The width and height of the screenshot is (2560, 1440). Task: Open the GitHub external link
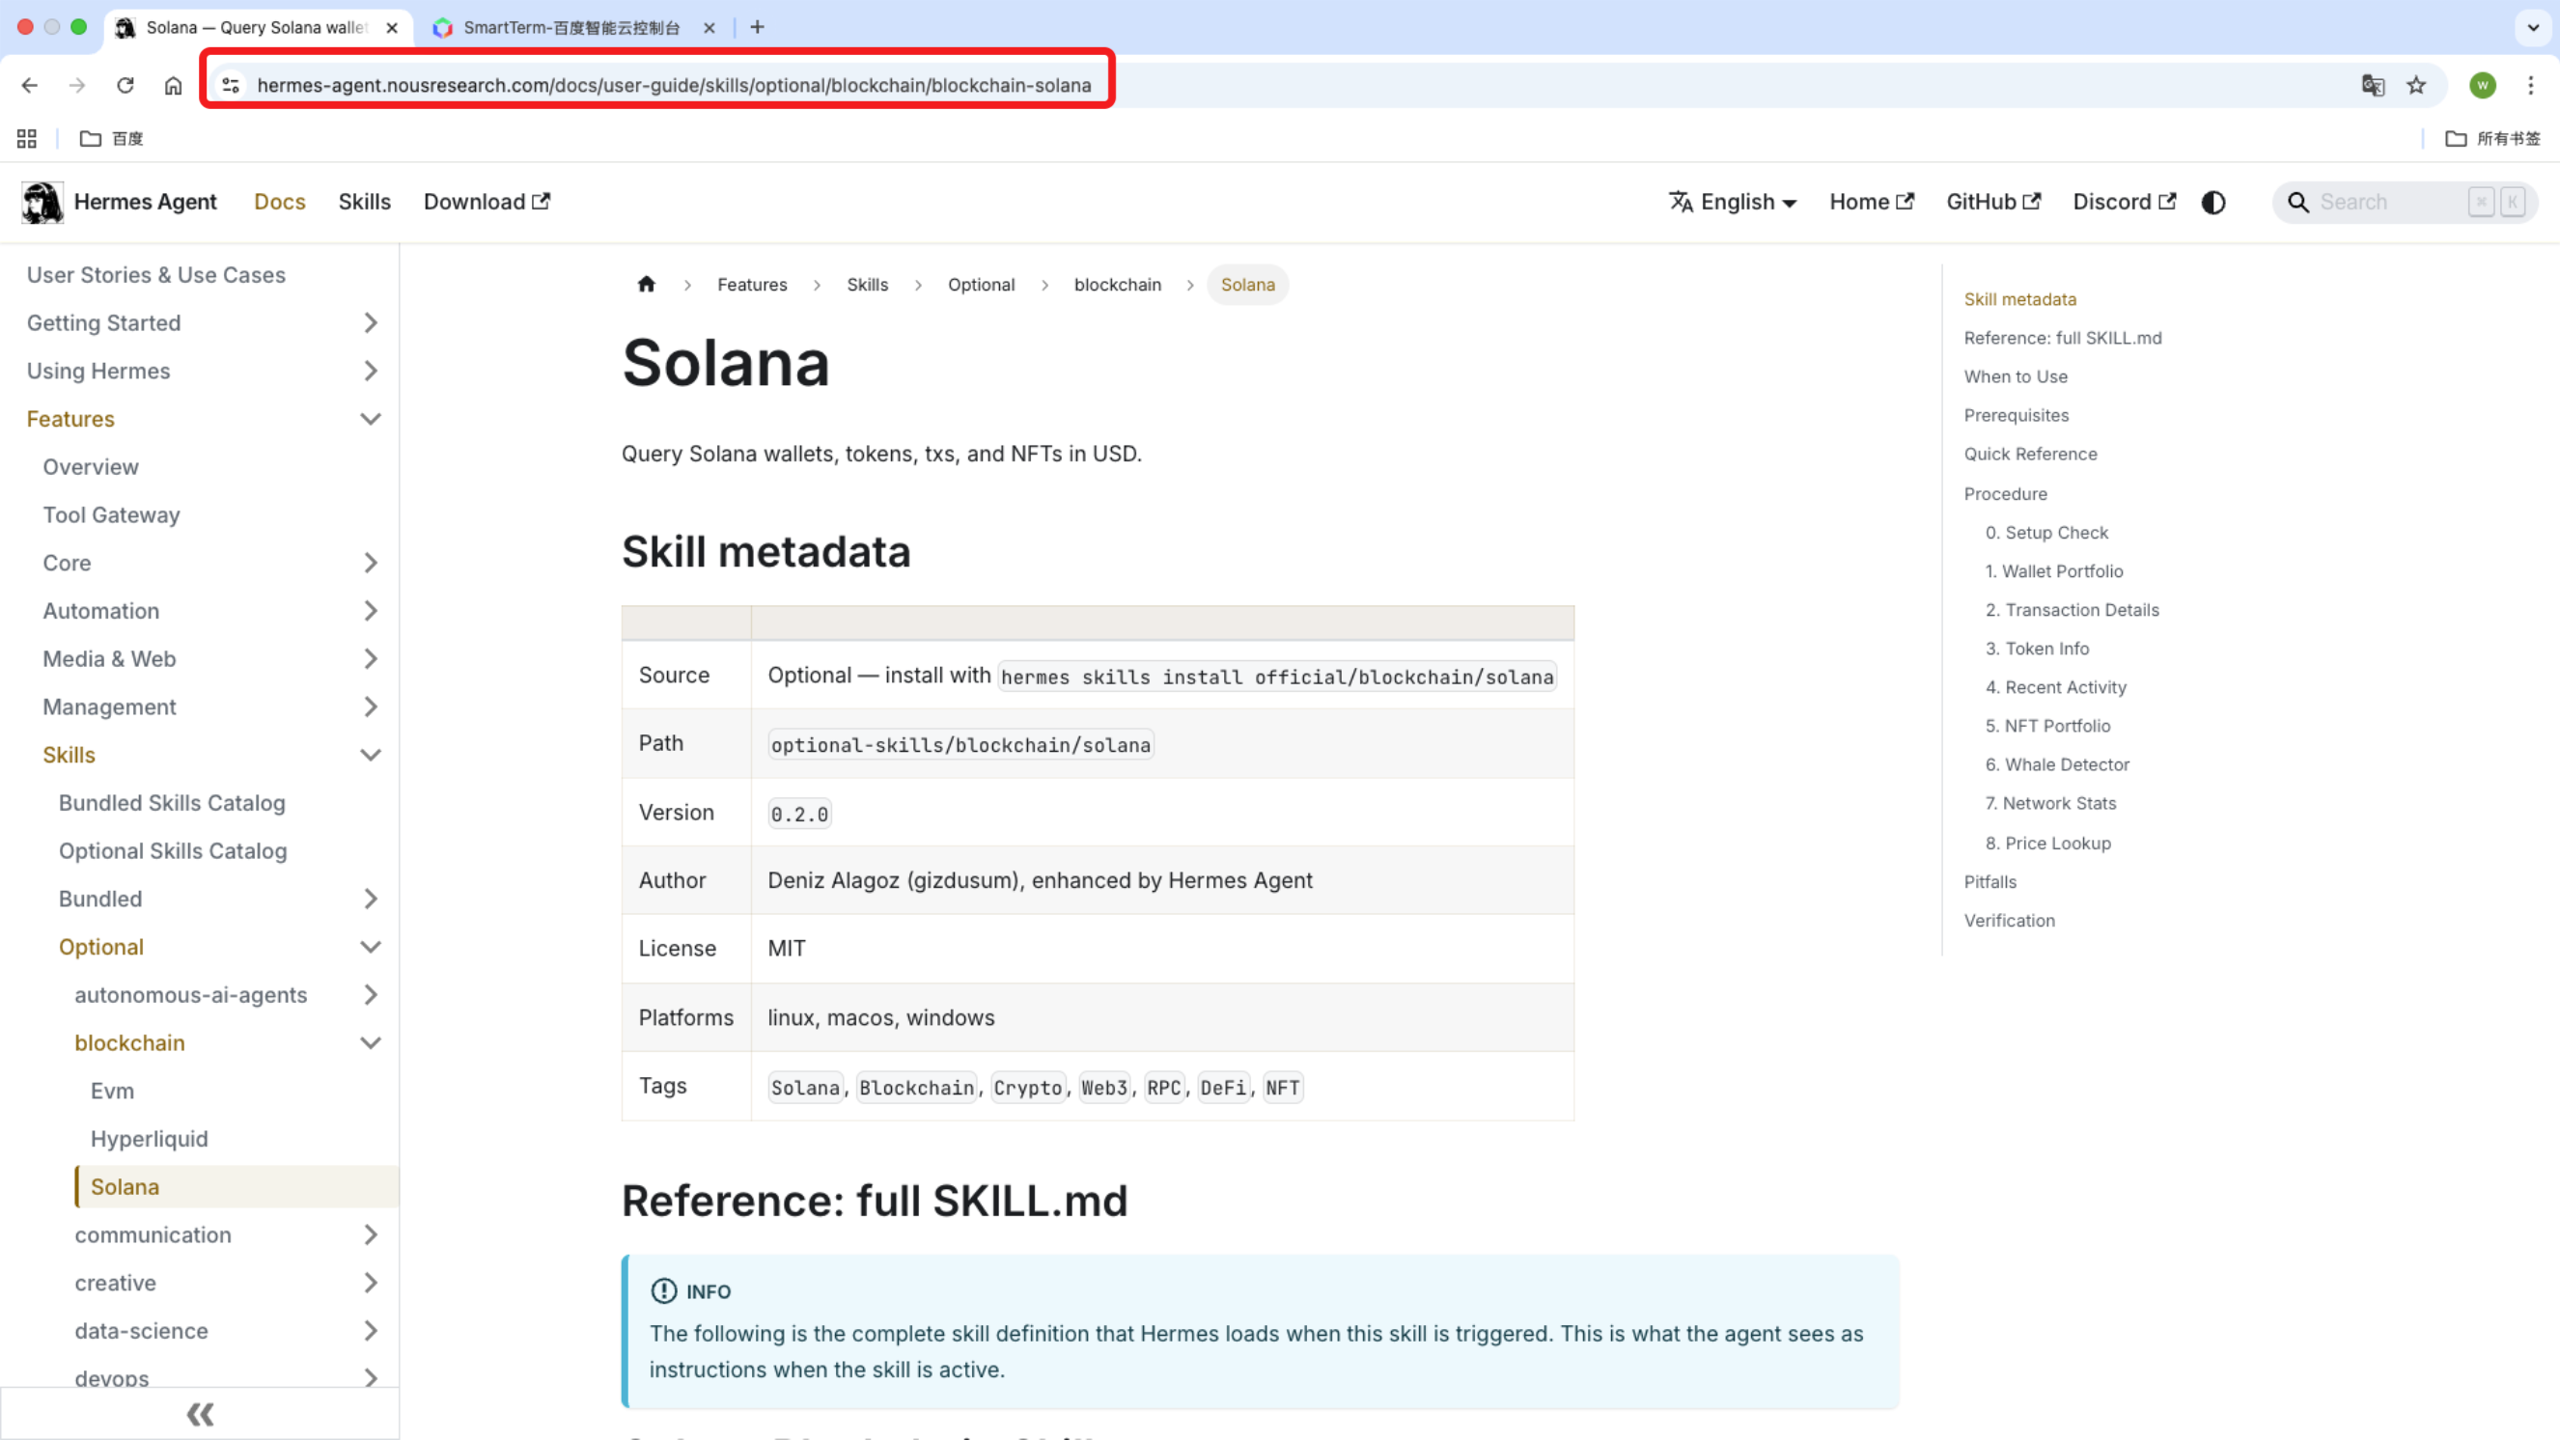(x=1993, y=202)
